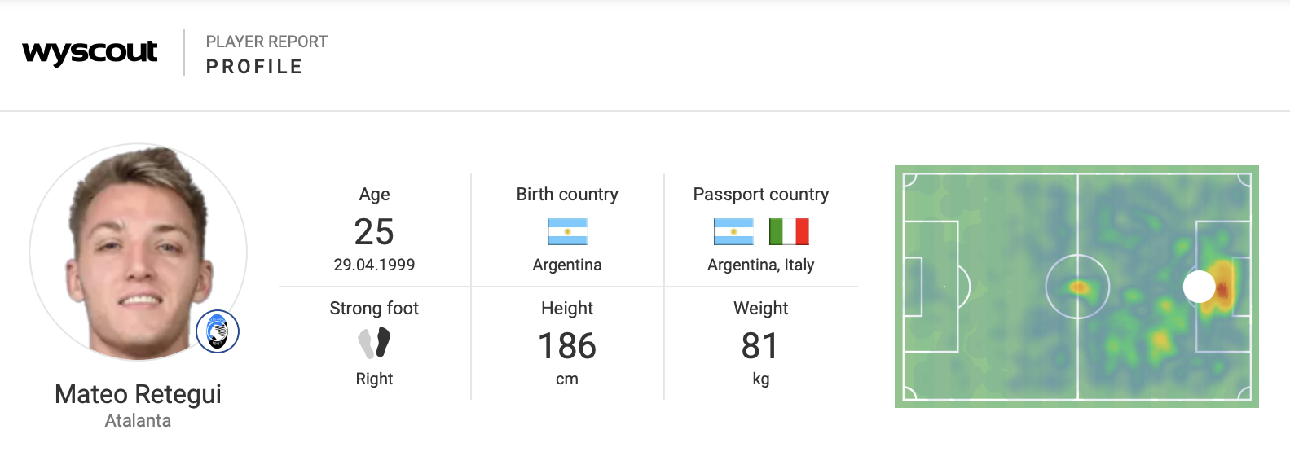Click the Argentina flag under Passport country
Image resolution: width=1290 pixels, height=456 pixels.
(x=733, y=232)
